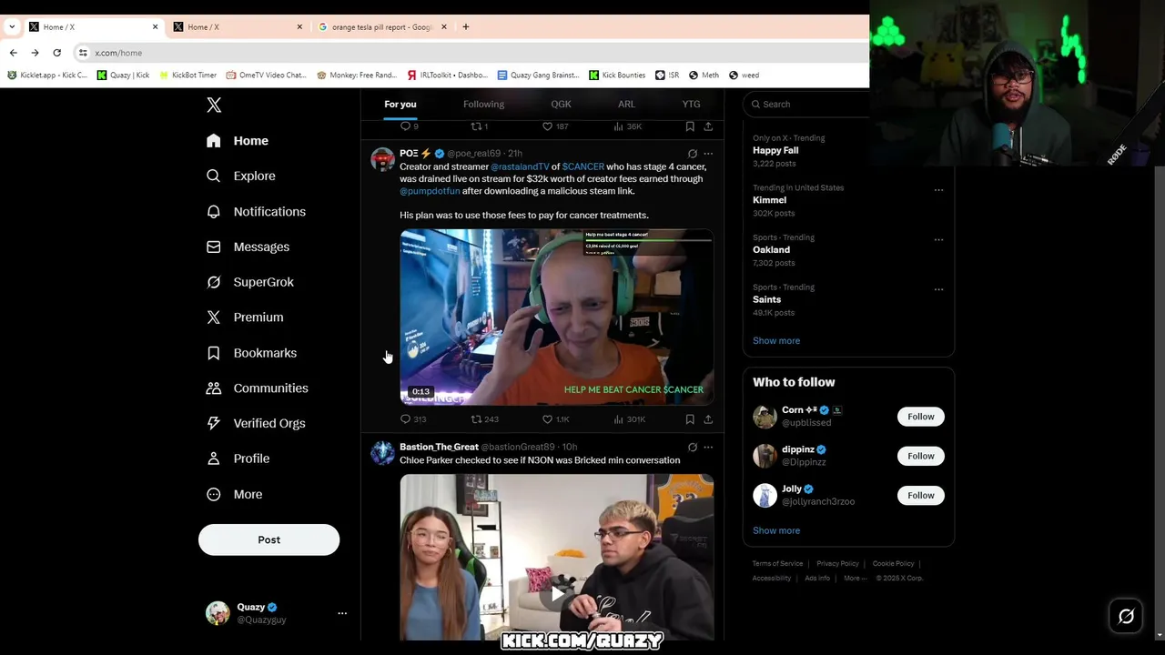The height and width of the screenshot is (655, 1165).
Task: Open the Terms of Service link
Action: coord(777,564)
